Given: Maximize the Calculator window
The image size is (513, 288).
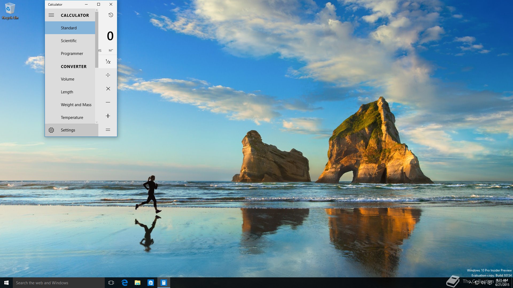Looking at the screenshot, I should point(99,4).
